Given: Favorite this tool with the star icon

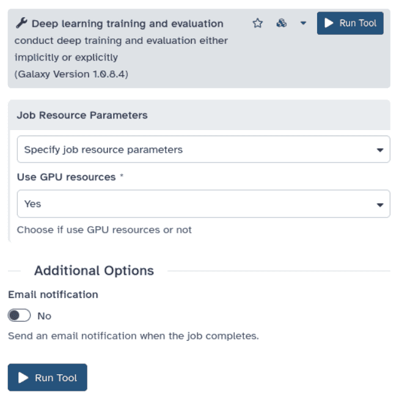Looking at the screenshot, I should pos(258,23).
